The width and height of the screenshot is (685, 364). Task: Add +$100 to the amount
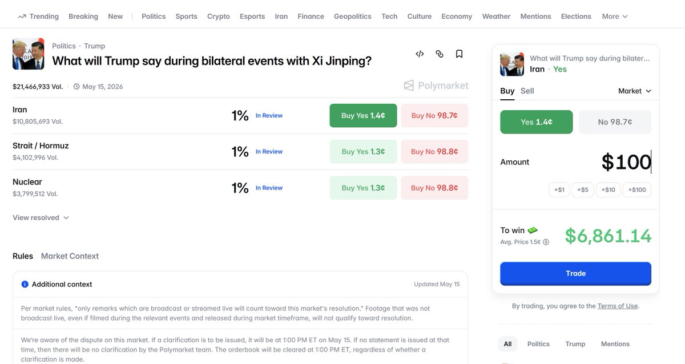tap(637, 189)
